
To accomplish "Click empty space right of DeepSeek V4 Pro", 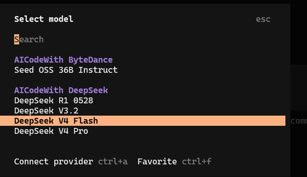I will 186,131.
